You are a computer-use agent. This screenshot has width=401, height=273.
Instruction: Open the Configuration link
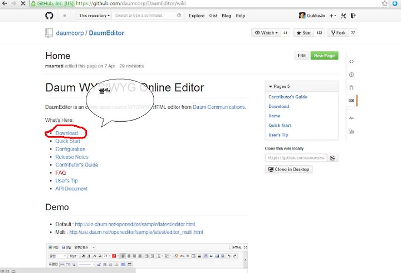pyautogui.click(x=70, y=149)
